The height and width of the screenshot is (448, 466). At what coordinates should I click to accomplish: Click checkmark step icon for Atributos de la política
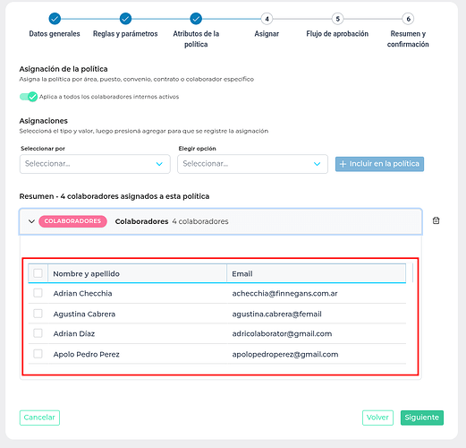[196, 19]
